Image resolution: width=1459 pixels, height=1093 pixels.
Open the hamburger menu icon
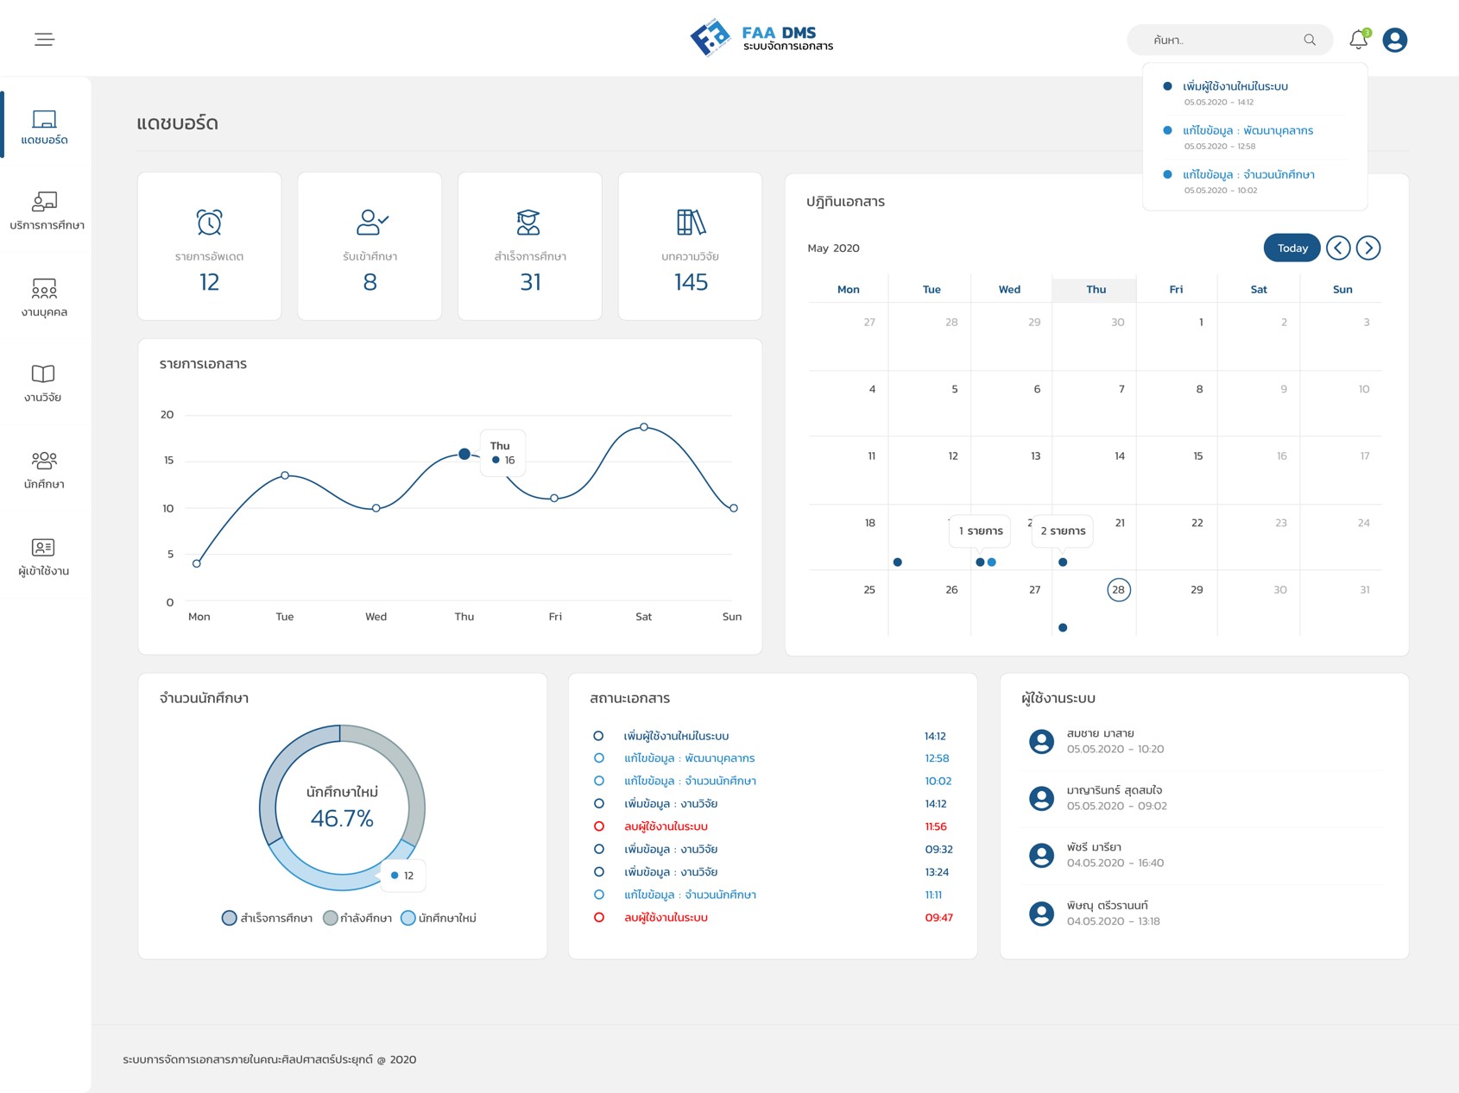(44, 40)
